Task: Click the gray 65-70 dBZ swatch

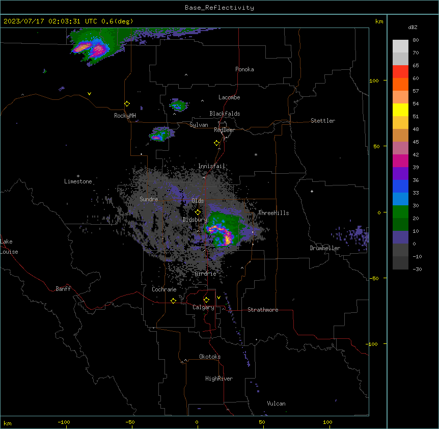Action: pyautogui.click(x=400, y=59)
